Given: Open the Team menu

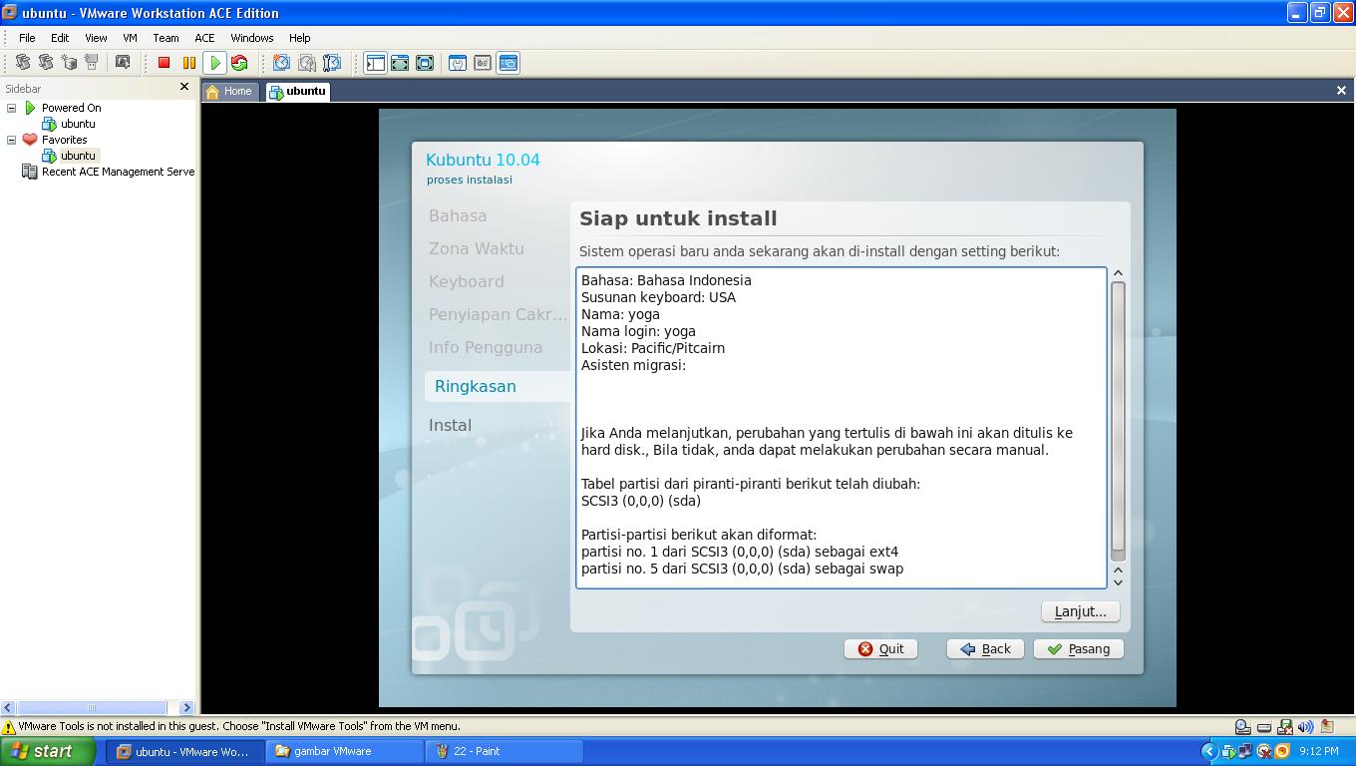Looking at the screenshot, I should pyautogui.click(x=166, y=37).
